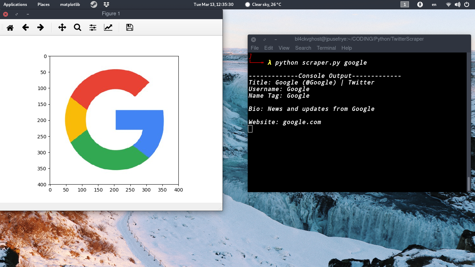
Task: Click 'python scraper.py google' command text
Action: pos(321,63)
